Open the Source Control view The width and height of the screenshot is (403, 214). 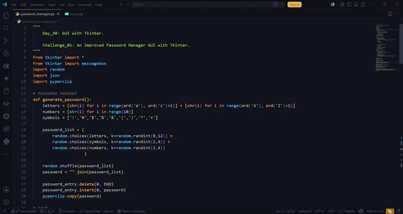(6, 41)
